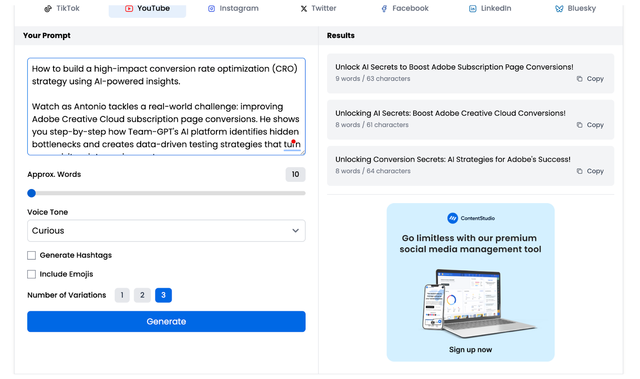640x379 pixels.
Task: Click the ContentStudio logo in the banner
Action: [471, 218]
